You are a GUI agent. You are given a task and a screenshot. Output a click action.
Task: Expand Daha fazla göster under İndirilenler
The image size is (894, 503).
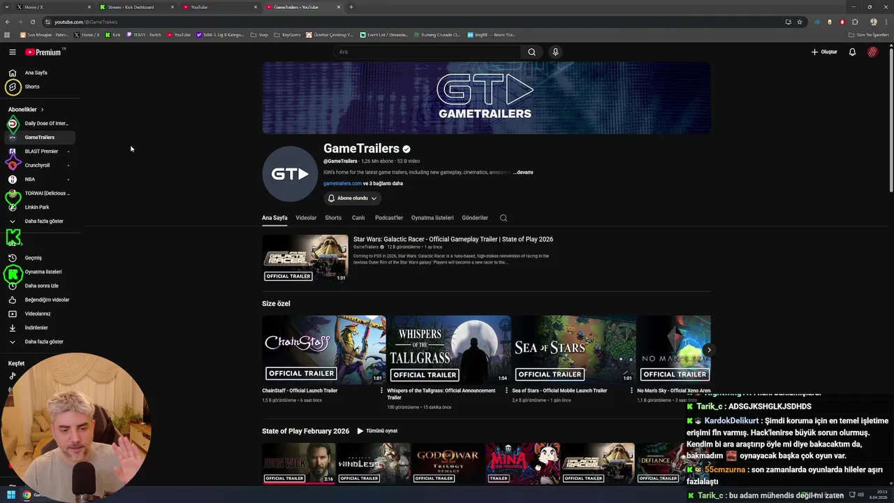click(x=39, y=342)
